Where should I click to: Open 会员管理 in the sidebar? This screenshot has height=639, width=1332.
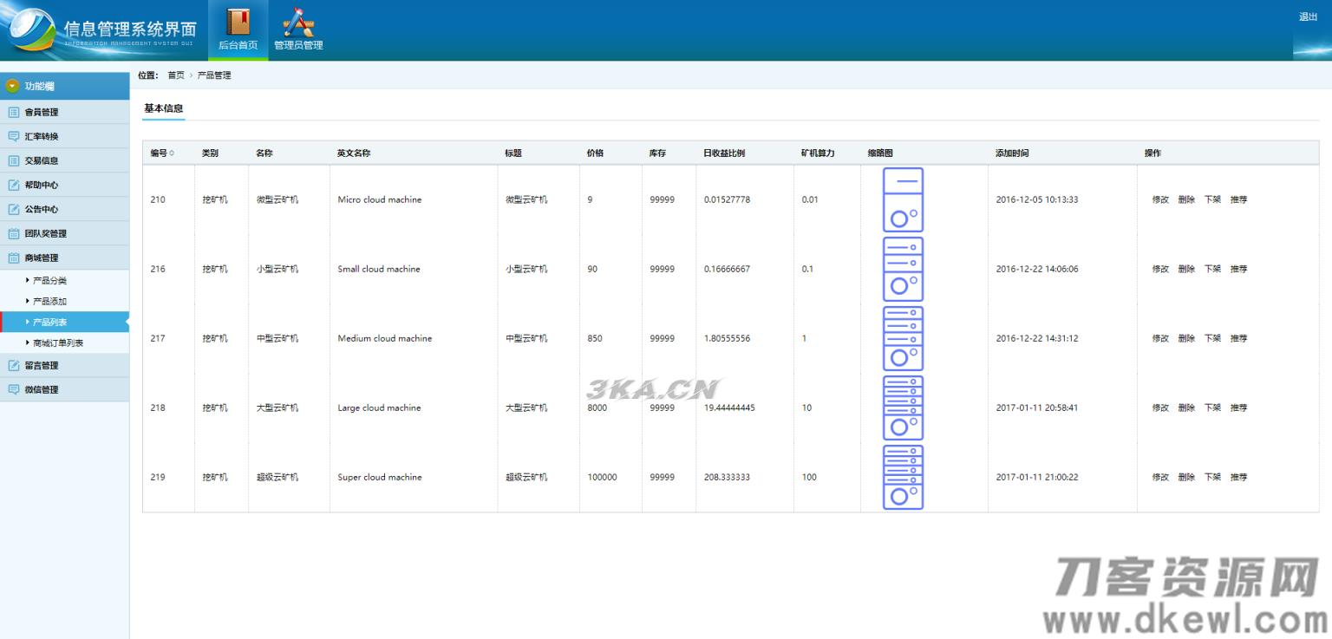[x=64, y=112]
